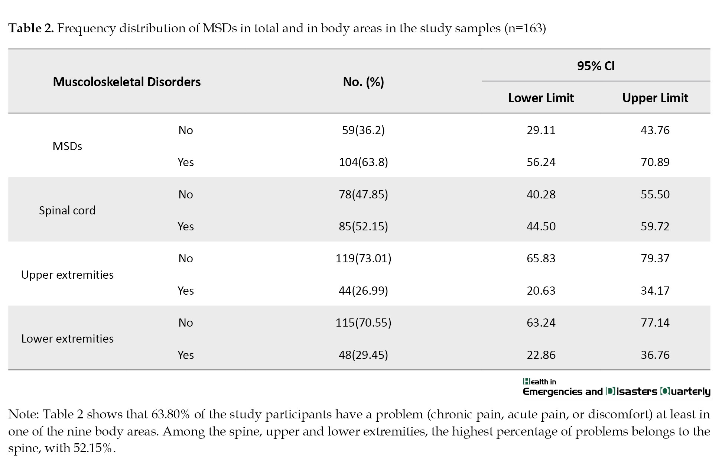Select the Lower Limit column header
This screenshot has height=473, width=722.
point(541,98)
